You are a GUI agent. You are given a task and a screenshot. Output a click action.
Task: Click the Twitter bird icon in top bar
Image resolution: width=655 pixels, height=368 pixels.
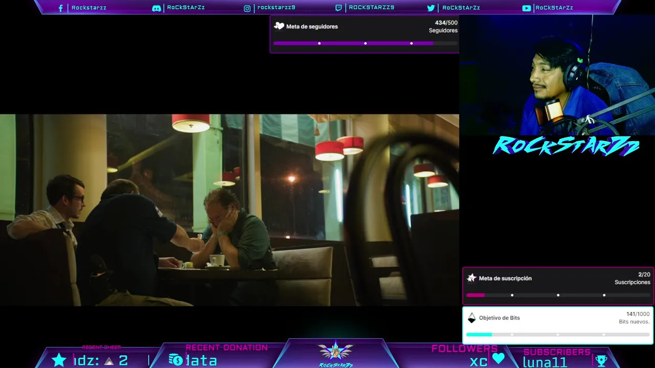point(431,8)
